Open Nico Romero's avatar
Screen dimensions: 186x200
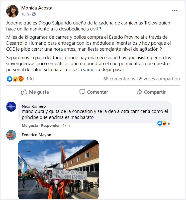click(x=11, y=107)
